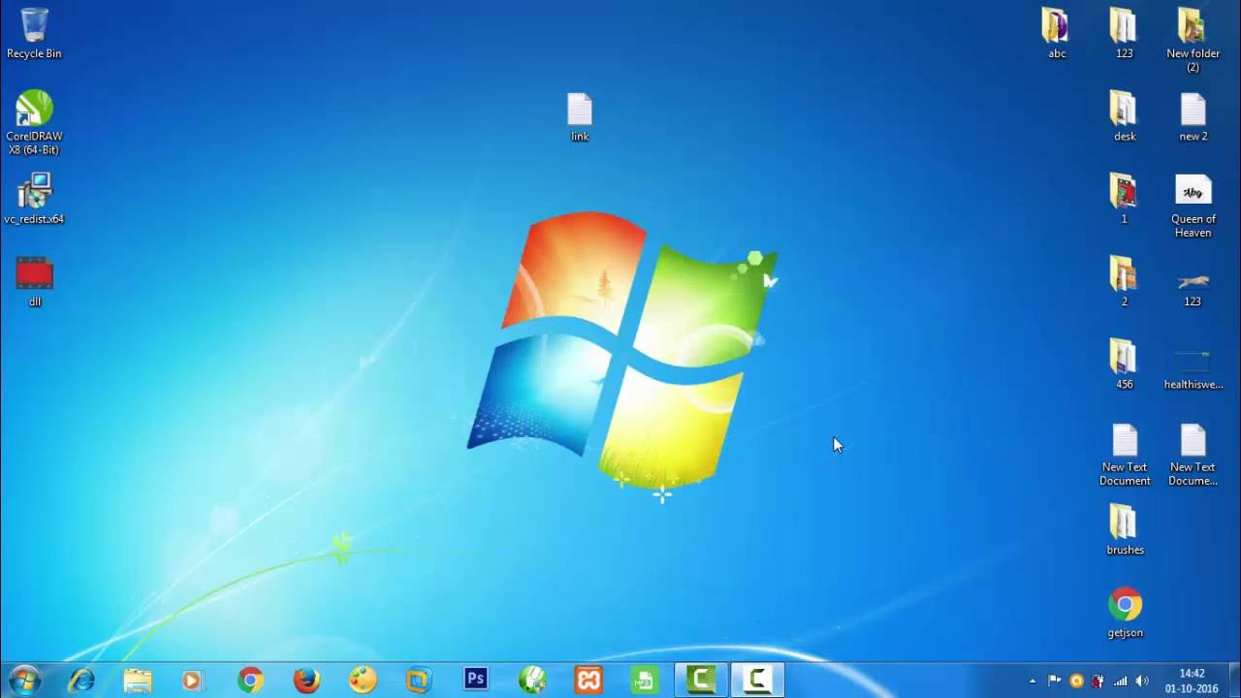This screenshot has height=698, width=1241.
Task: Open the taskbar icon between palette and Photoshop
Action: pos(419,681)
